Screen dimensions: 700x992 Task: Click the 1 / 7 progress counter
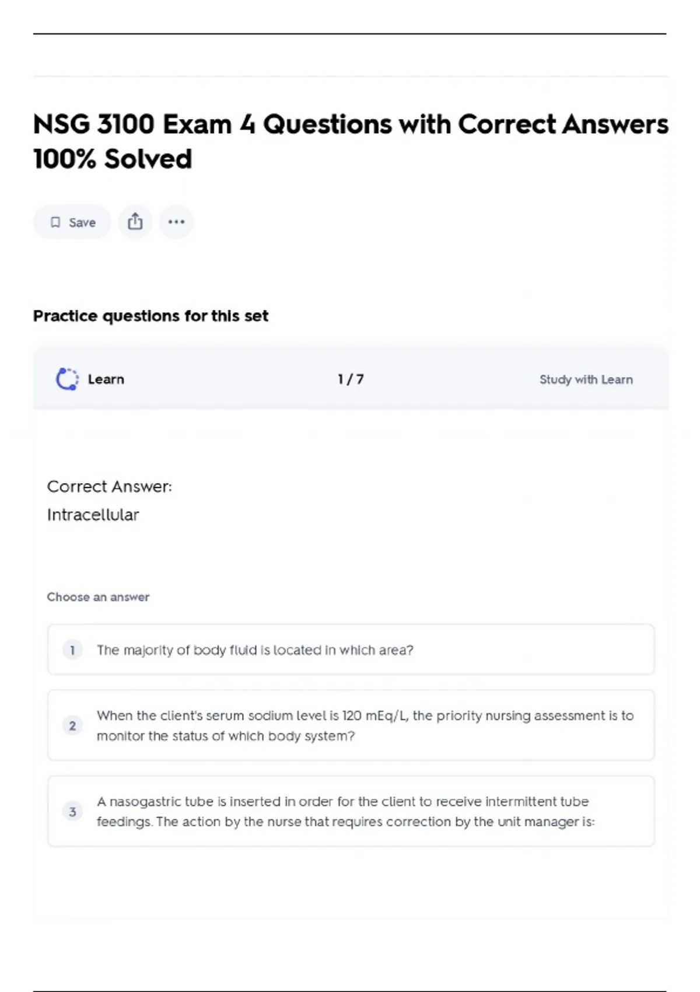pos(351,379)
